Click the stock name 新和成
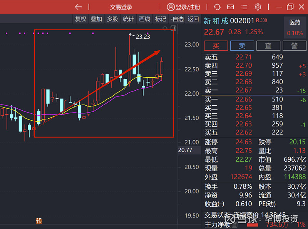The image size is (308, 229). tap(216, 21)
